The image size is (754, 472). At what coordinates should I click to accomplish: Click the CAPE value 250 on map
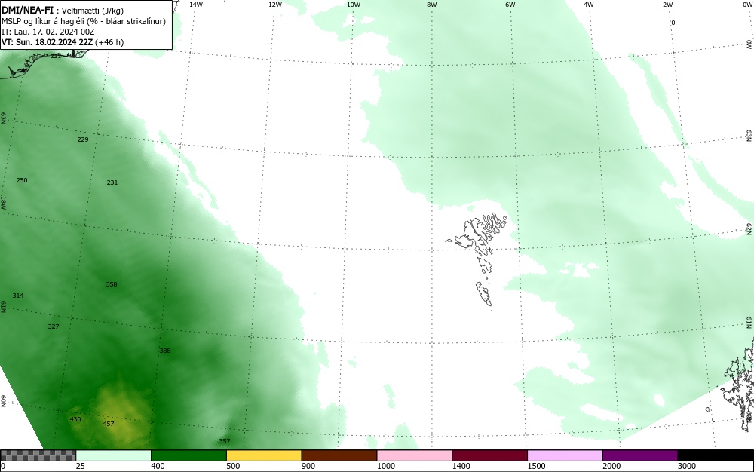[22, 180]
